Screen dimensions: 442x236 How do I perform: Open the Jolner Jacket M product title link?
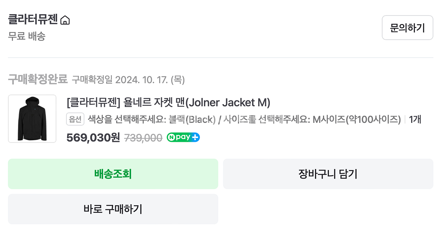coord(168,102)
